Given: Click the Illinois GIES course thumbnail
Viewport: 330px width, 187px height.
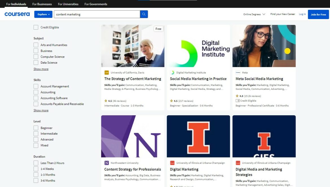Looking at the screenshot, I should click(x=264, y=136).
